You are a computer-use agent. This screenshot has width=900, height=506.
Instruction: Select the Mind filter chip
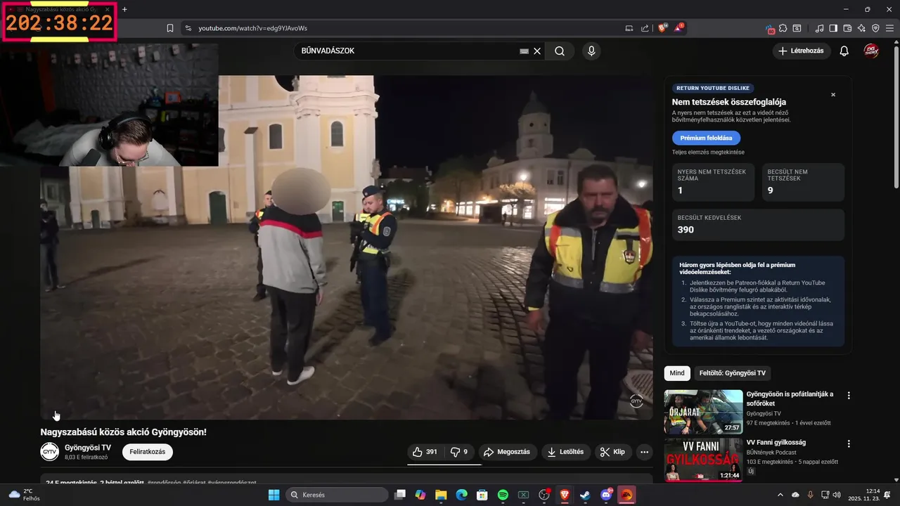(x=677, y=373)
